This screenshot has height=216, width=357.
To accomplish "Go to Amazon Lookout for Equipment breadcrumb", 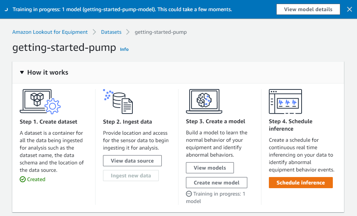I will [x=50, y=32].
